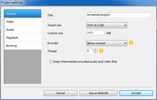Open the Encoder priority dropdown

[x=107, y=43]
